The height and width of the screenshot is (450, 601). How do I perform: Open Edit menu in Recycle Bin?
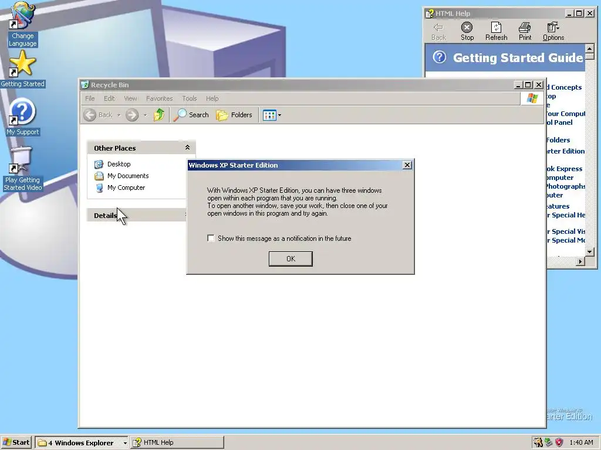109,98
